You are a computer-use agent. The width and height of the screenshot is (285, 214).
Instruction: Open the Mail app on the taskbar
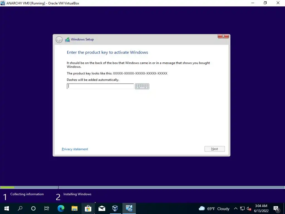pos(102,208)
